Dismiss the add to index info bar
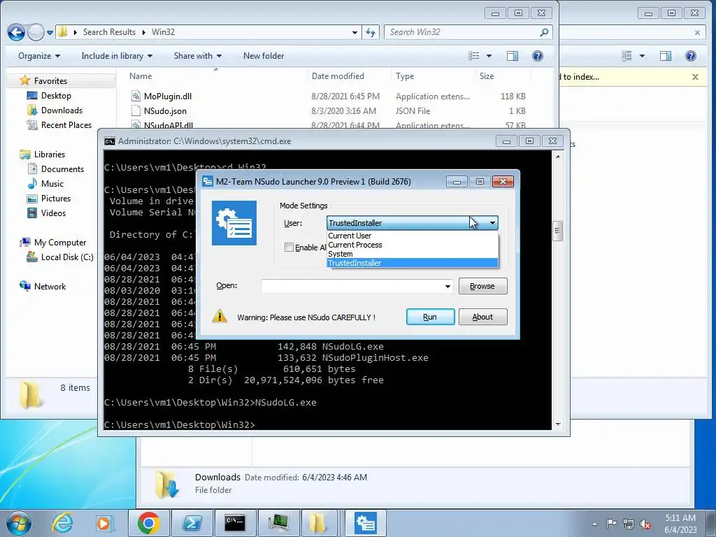The image size is (716, 537). 695,77
